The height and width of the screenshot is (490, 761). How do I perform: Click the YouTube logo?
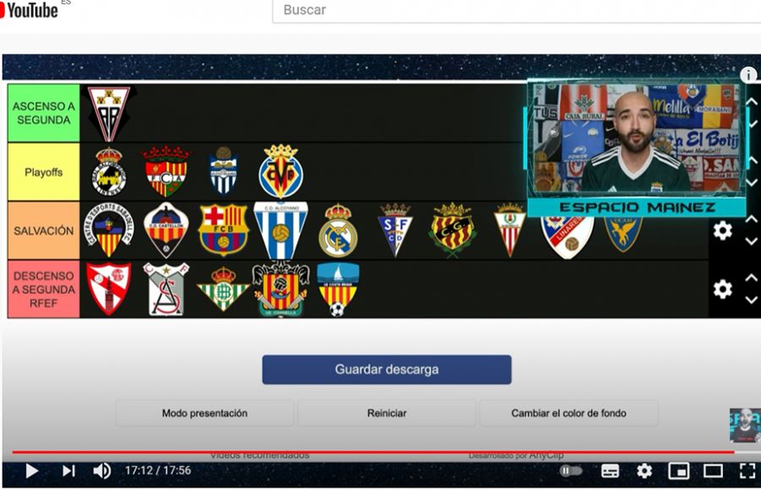tap(29, 9)
